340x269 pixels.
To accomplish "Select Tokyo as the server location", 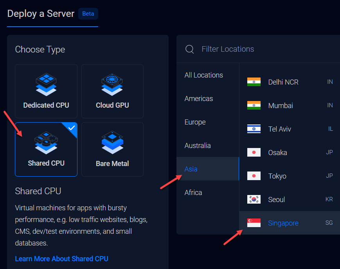I will [277, 176].
